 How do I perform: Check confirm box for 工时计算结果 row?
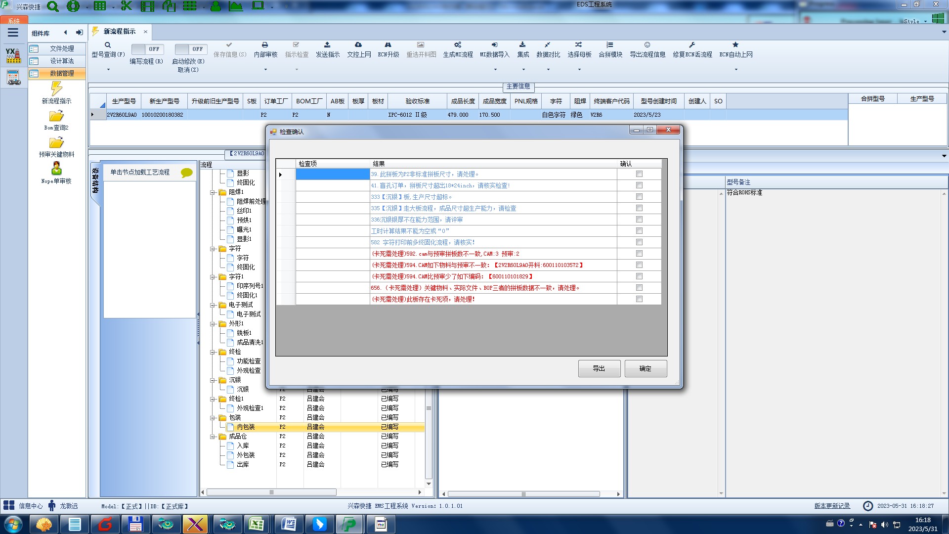point(639,231)
